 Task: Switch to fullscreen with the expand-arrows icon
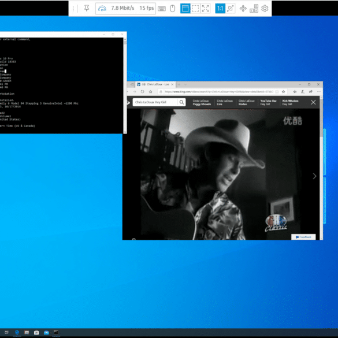point(205,9)
